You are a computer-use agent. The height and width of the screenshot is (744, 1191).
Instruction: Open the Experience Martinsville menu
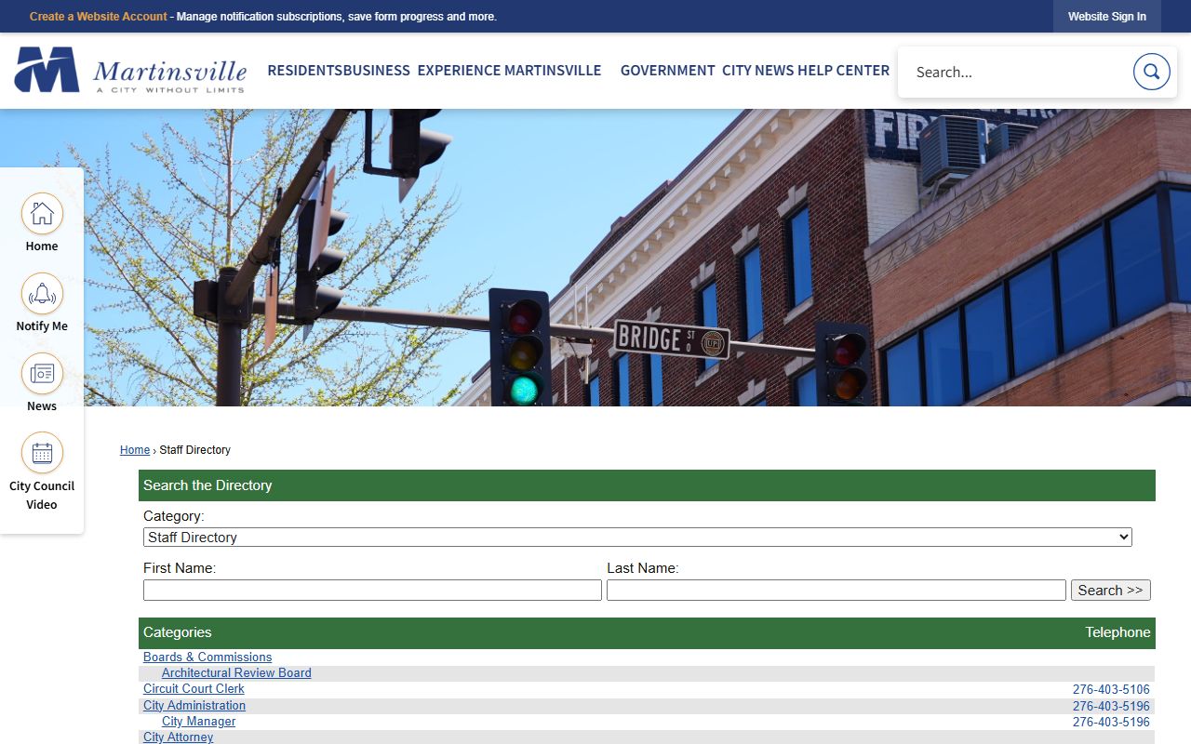click(509, 71)
